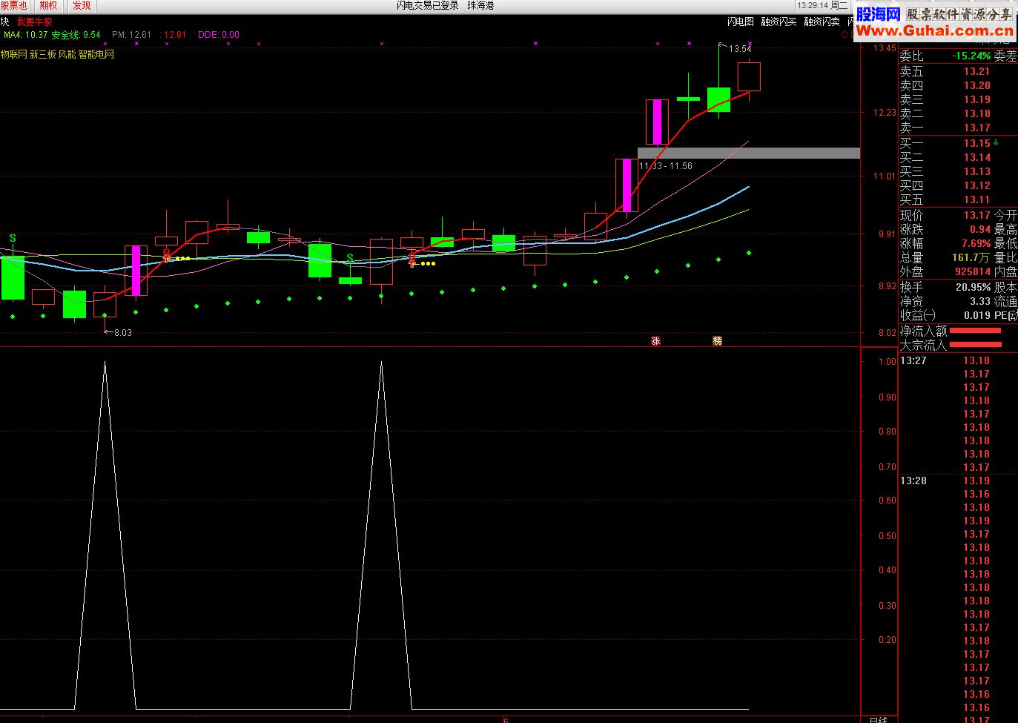Click the first white spike in lower indicator
Viewport: 1018px width, 723px height.
105,534
